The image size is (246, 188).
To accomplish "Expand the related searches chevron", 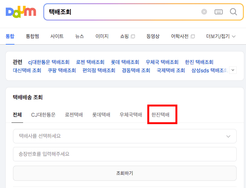I will click(233, 70).
